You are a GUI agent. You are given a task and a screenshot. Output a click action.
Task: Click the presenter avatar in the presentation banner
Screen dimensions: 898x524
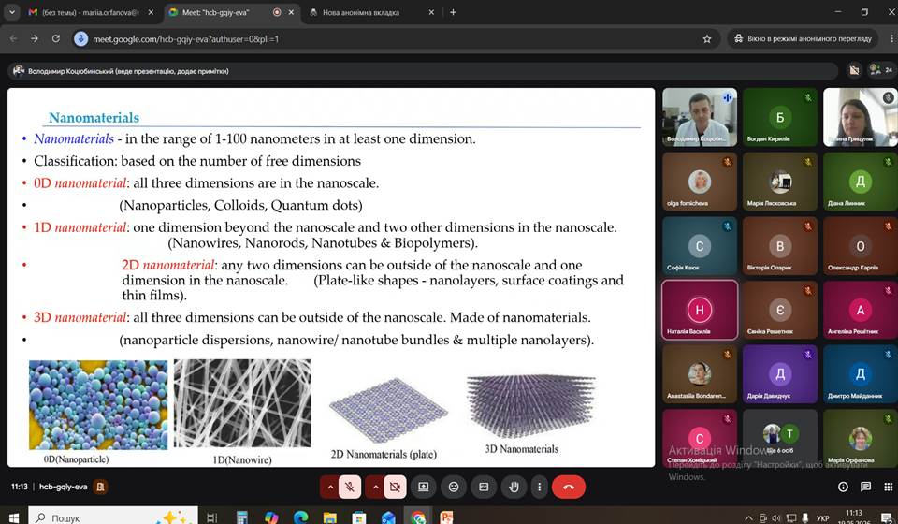tap(19, 71)
